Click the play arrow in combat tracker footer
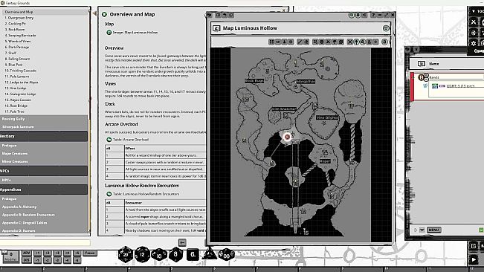 coord(416,230)
